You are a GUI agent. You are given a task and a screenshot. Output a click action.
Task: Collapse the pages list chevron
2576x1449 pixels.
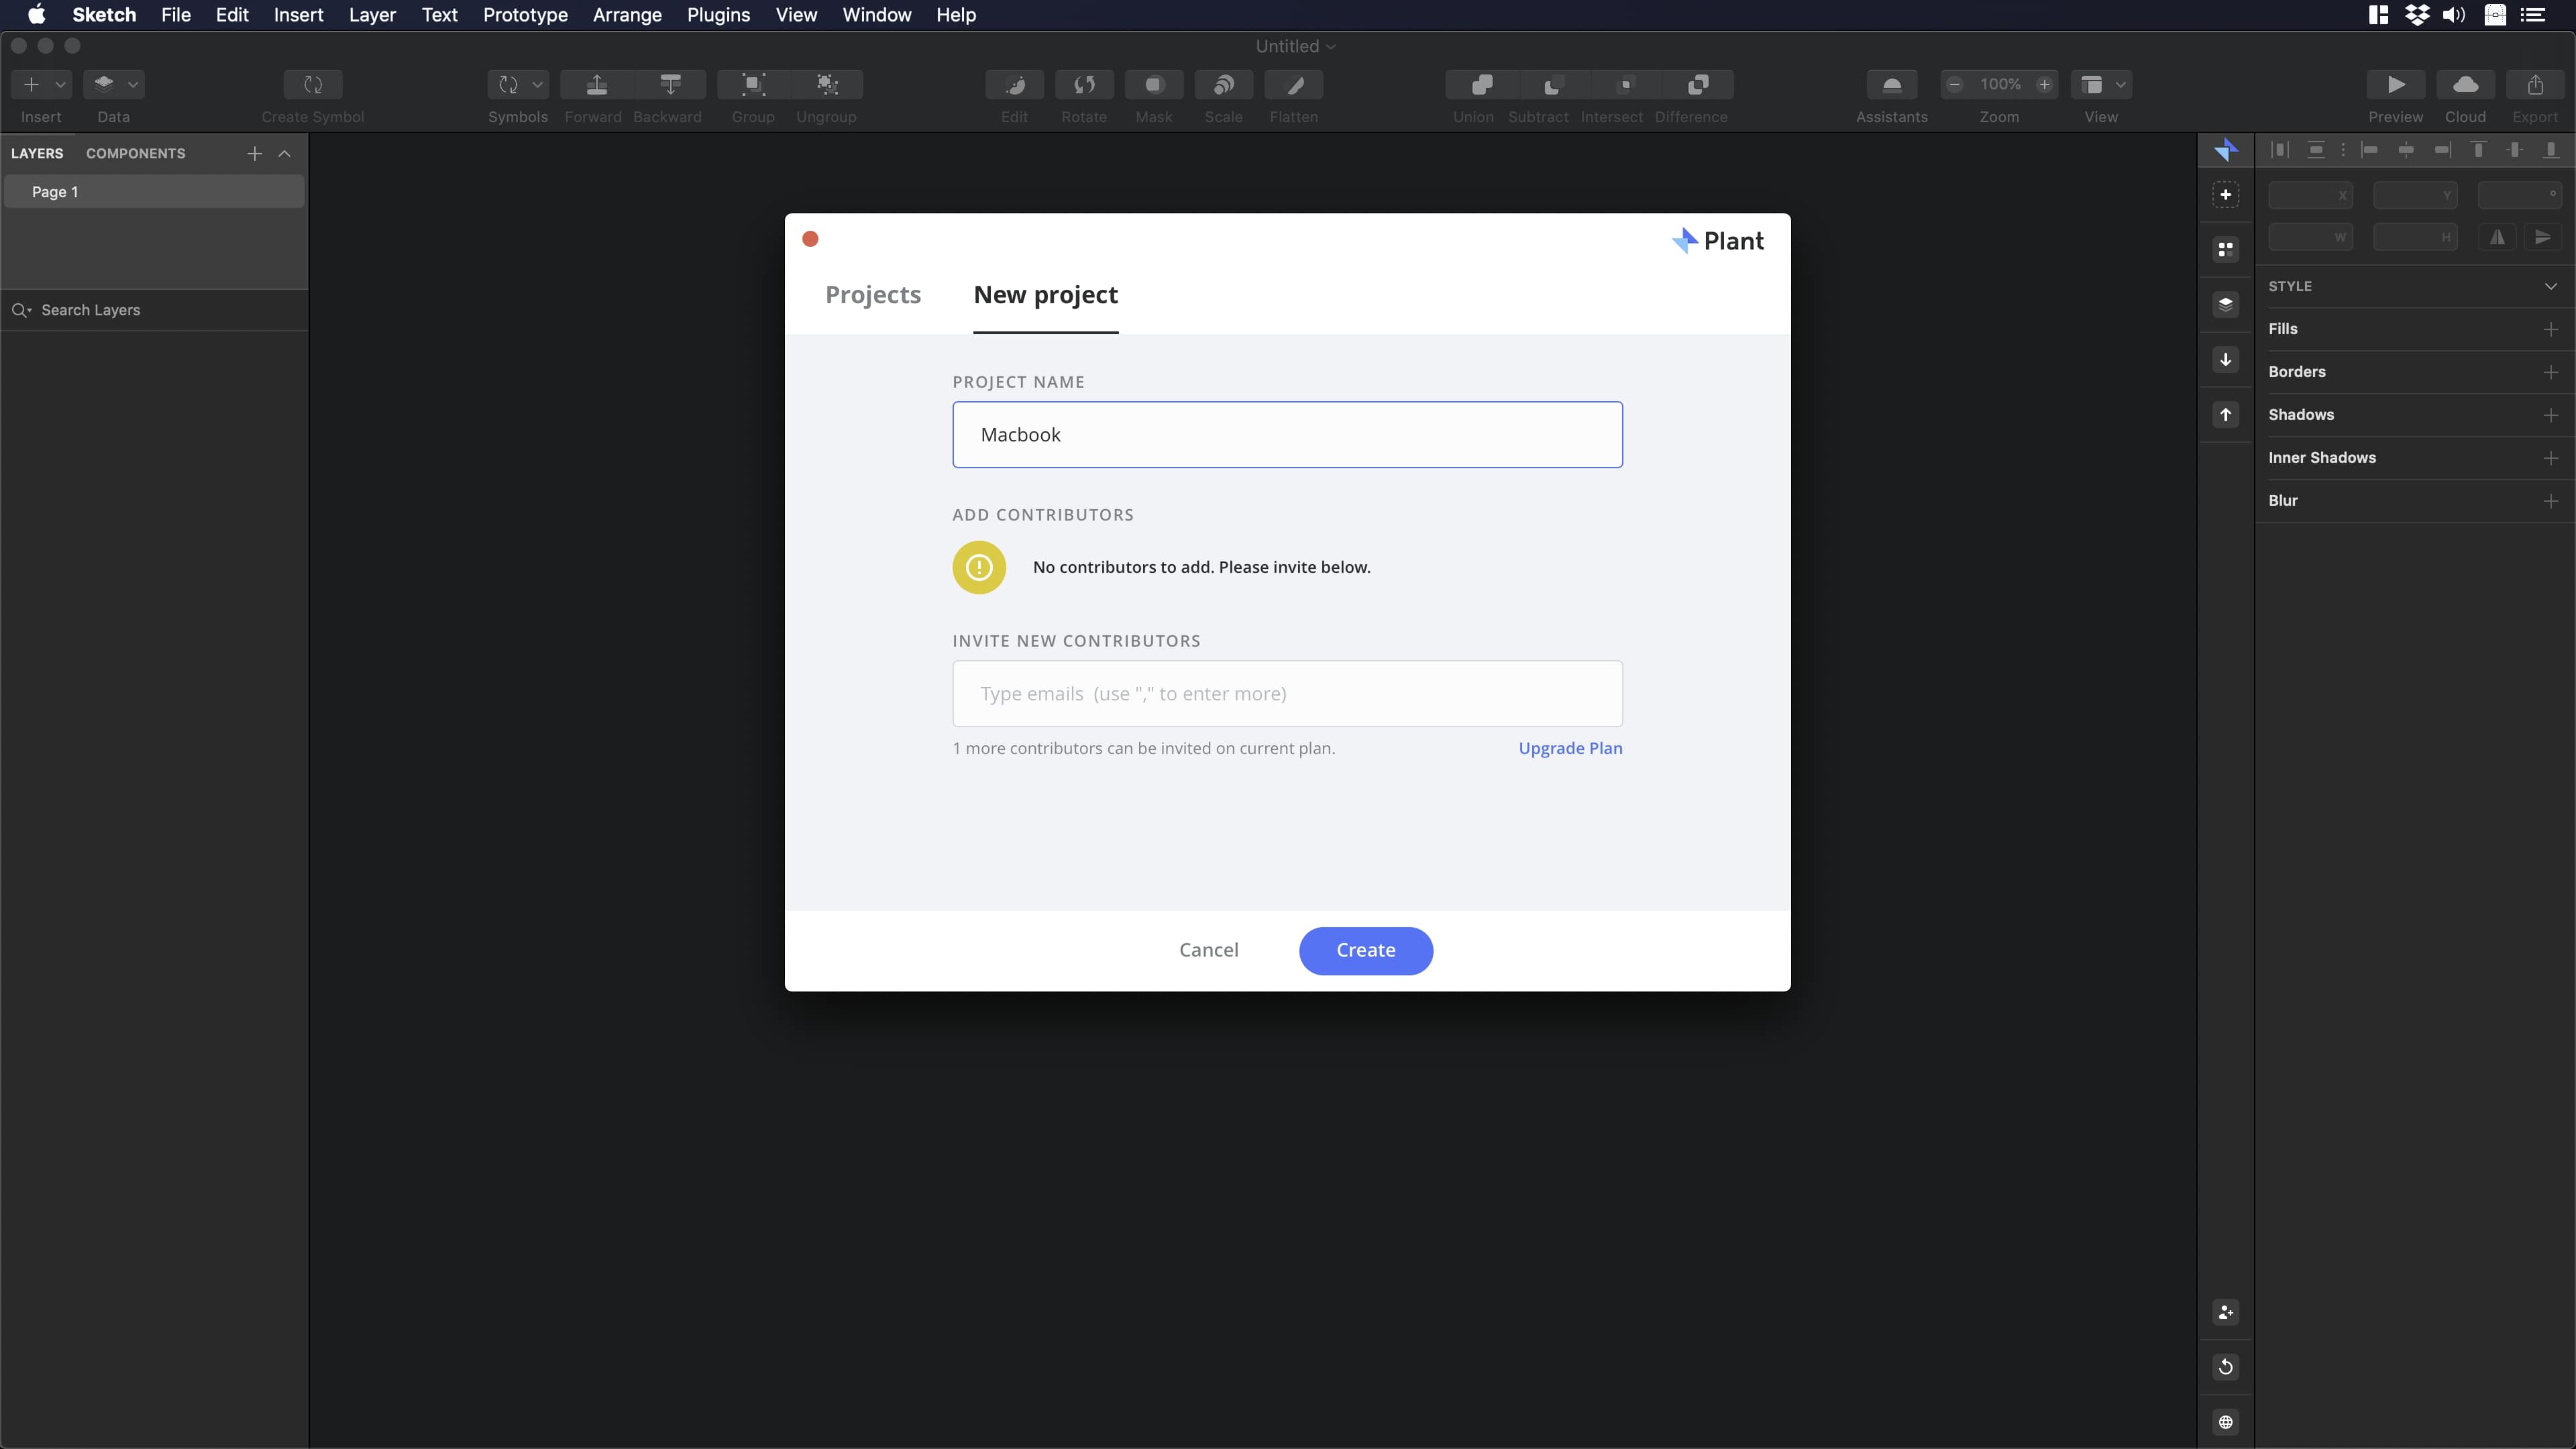285,153
